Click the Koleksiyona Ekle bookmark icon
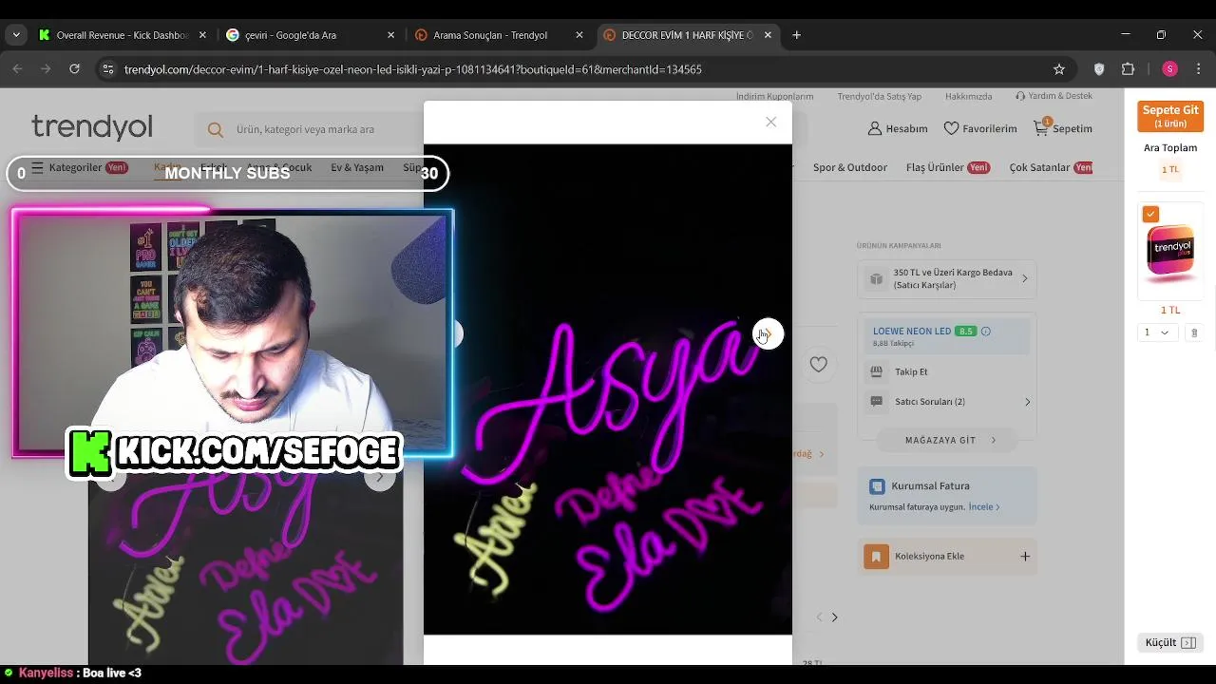Screen dimensions: 1216x684 tap(876, 556)
